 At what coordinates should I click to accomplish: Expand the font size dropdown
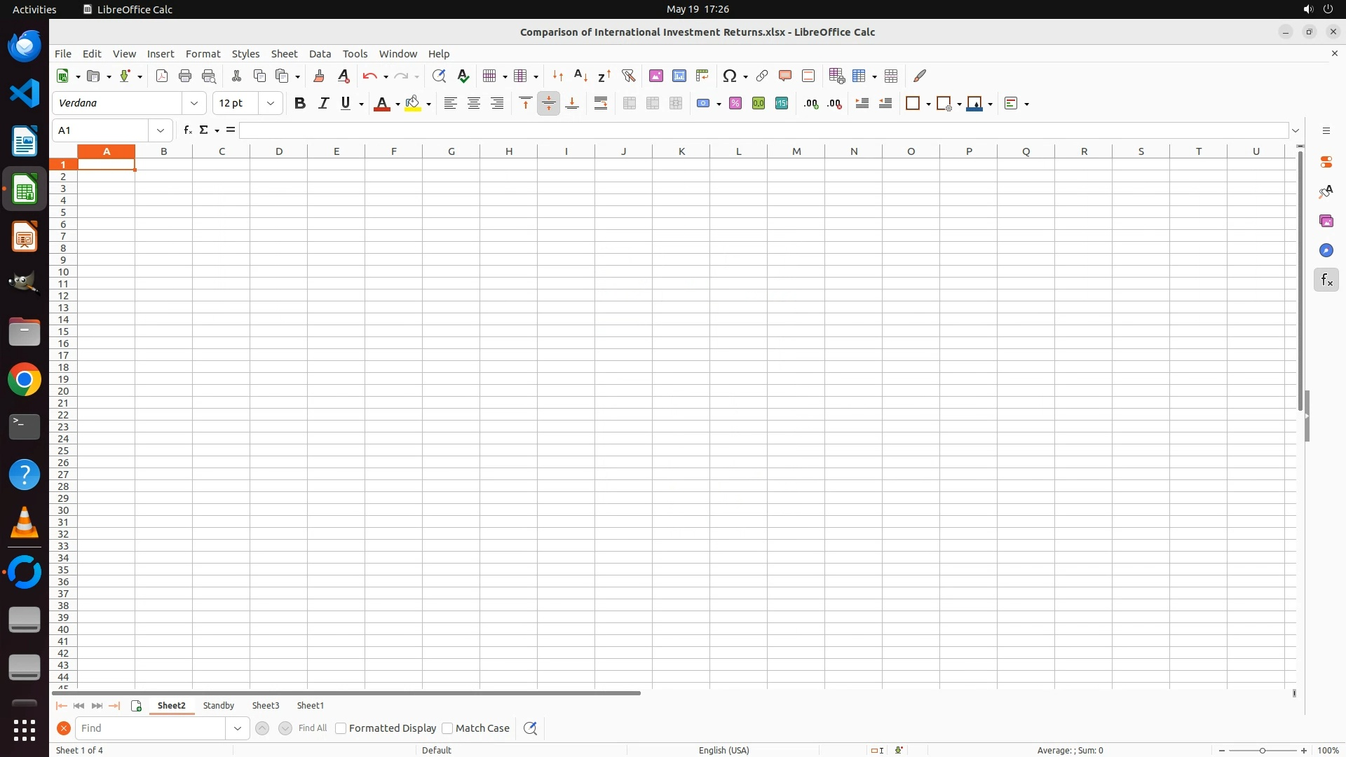[271, 104]
